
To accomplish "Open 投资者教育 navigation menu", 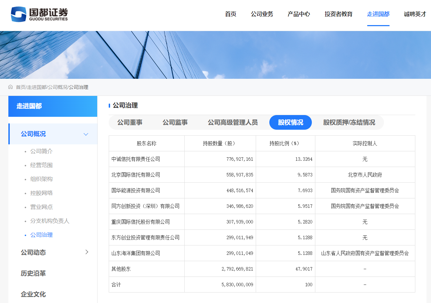I will pyautogui.click(x=339, y=14).
